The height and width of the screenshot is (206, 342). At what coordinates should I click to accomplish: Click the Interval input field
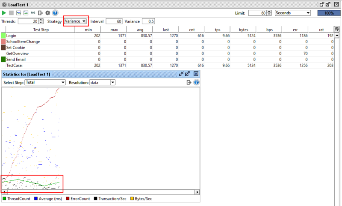pos(114,21)
